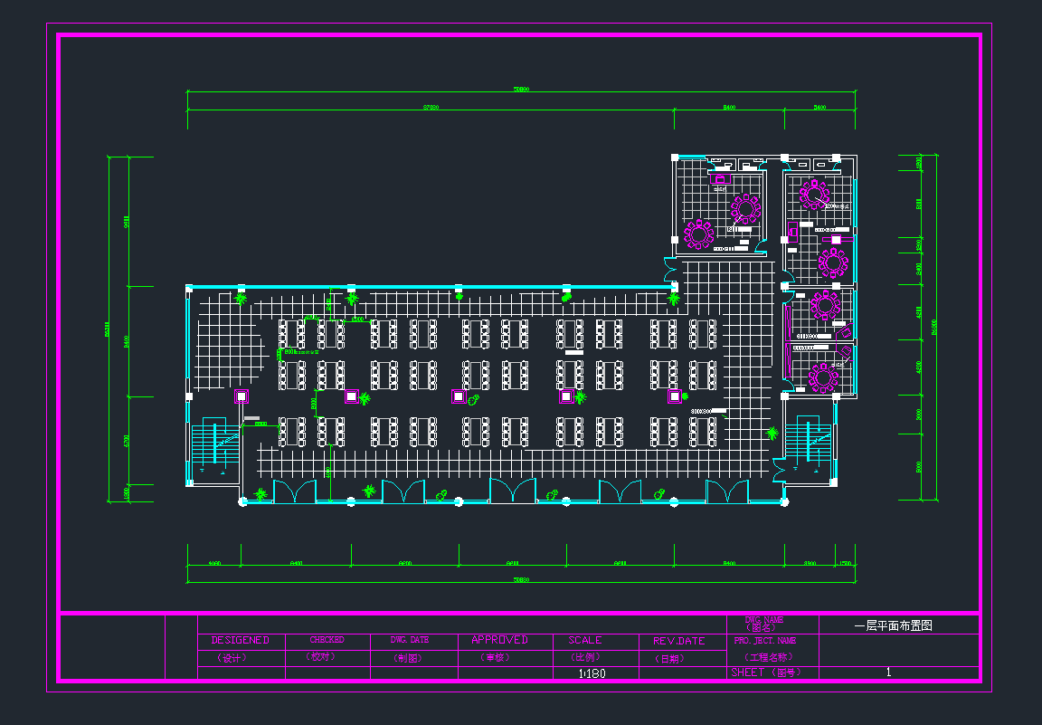Click the sheet number 1 field
Image resolution: width=1042 pixels, height=725 pixels.
click(889, 673)
